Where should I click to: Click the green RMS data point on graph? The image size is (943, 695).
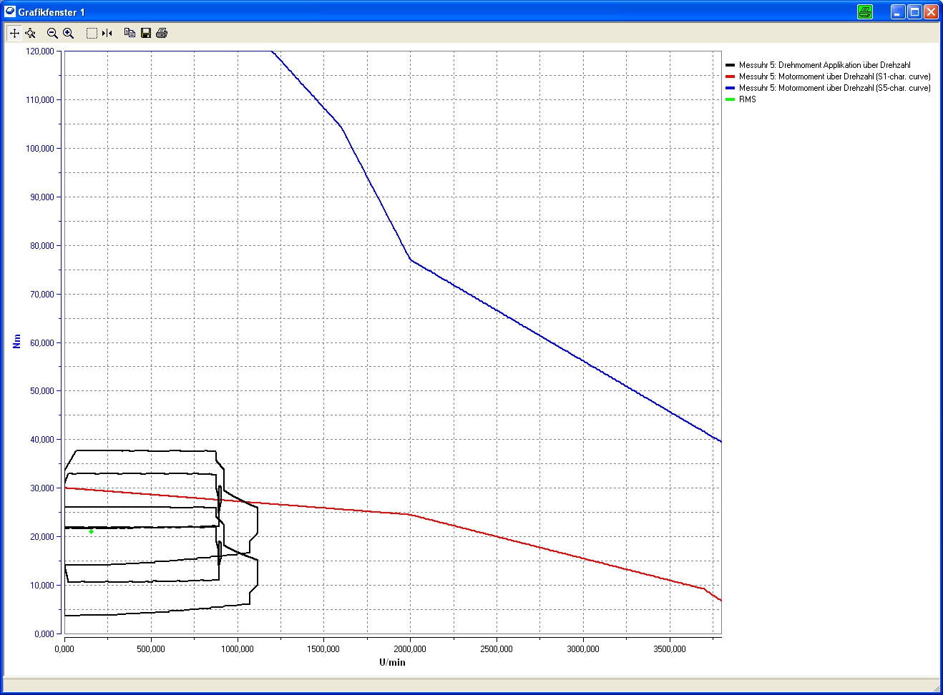pos(91,531)
